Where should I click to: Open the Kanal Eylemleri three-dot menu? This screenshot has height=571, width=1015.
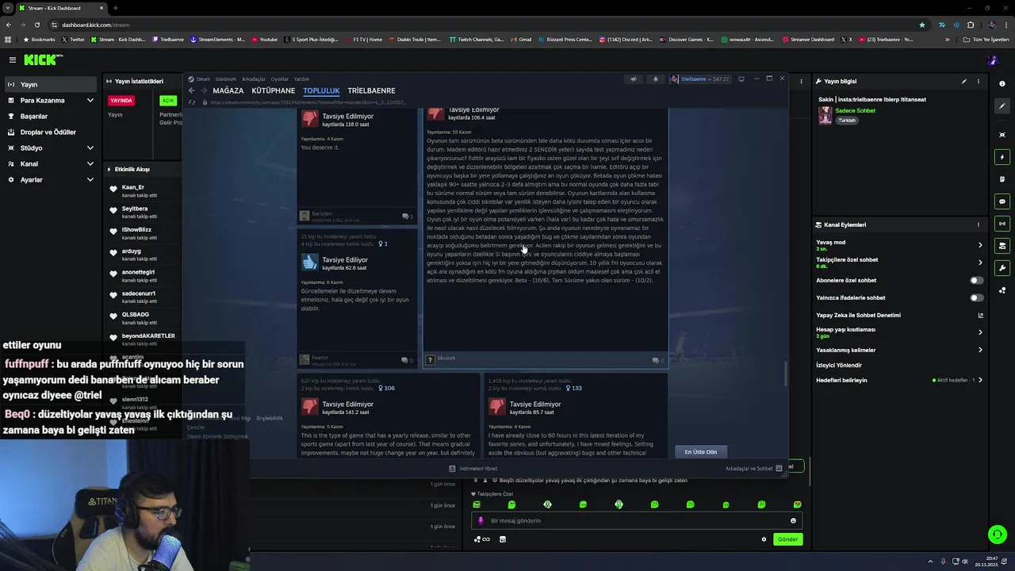(979, 224)
